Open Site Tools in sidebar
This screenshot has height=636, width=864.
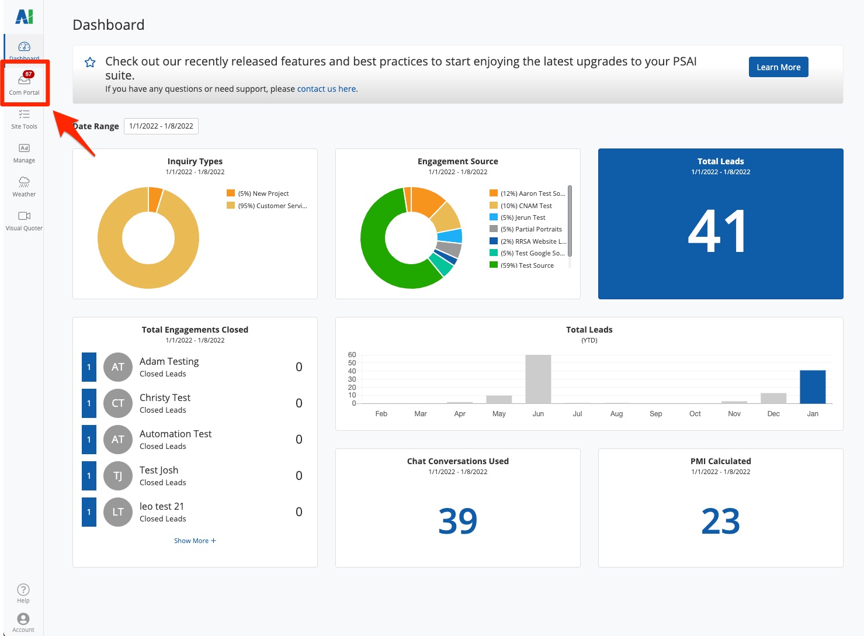pos(24,115)
